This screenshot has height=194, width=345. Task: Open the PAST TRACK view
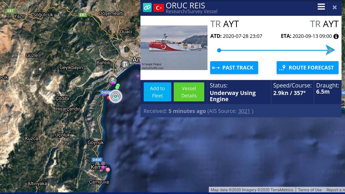234,68
